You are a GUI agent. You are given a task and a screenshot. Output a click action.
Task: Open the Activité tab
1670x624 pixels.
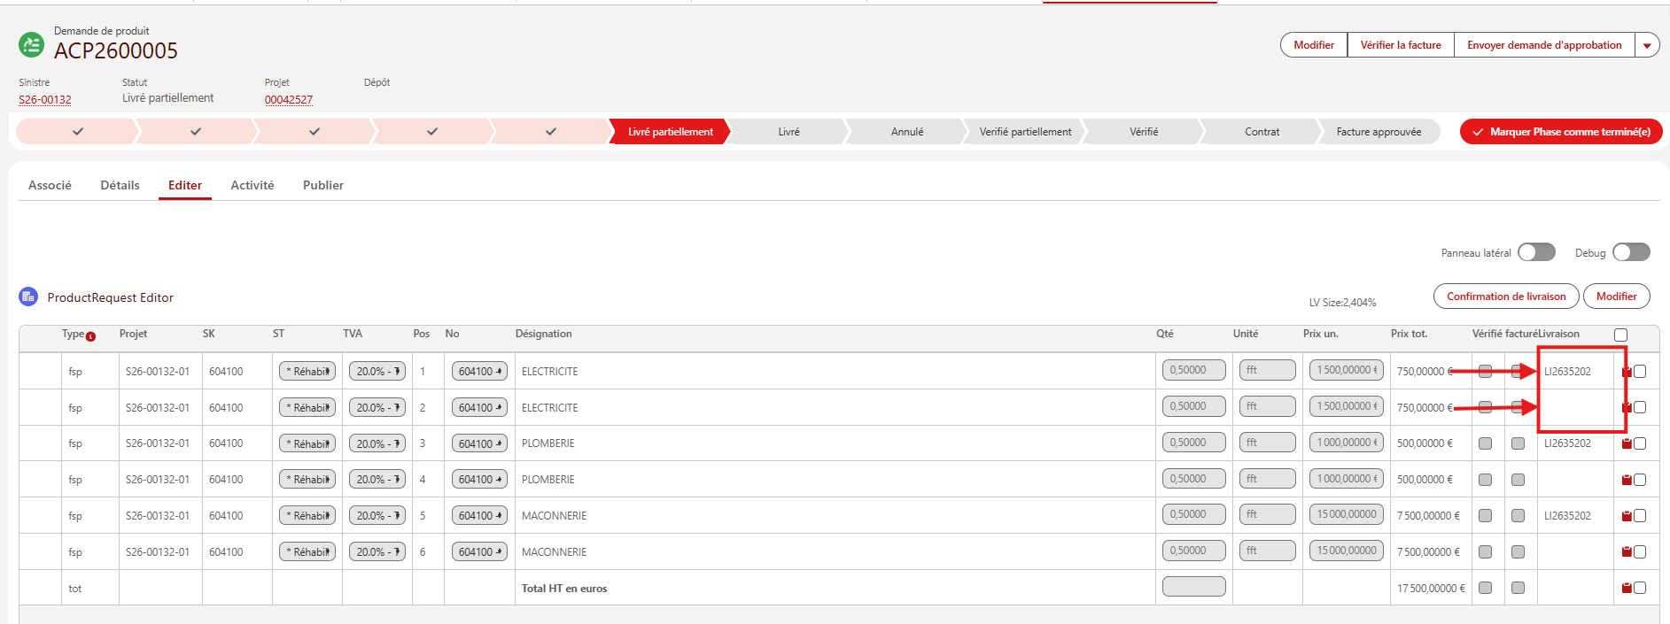click(252, 185)
